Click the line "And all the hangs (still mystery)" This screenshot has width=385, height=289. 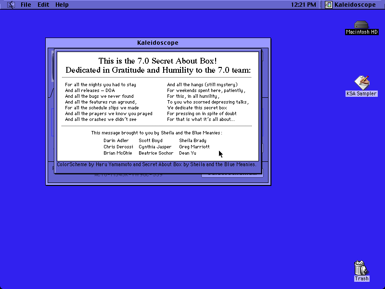click(x=203, y=85)
